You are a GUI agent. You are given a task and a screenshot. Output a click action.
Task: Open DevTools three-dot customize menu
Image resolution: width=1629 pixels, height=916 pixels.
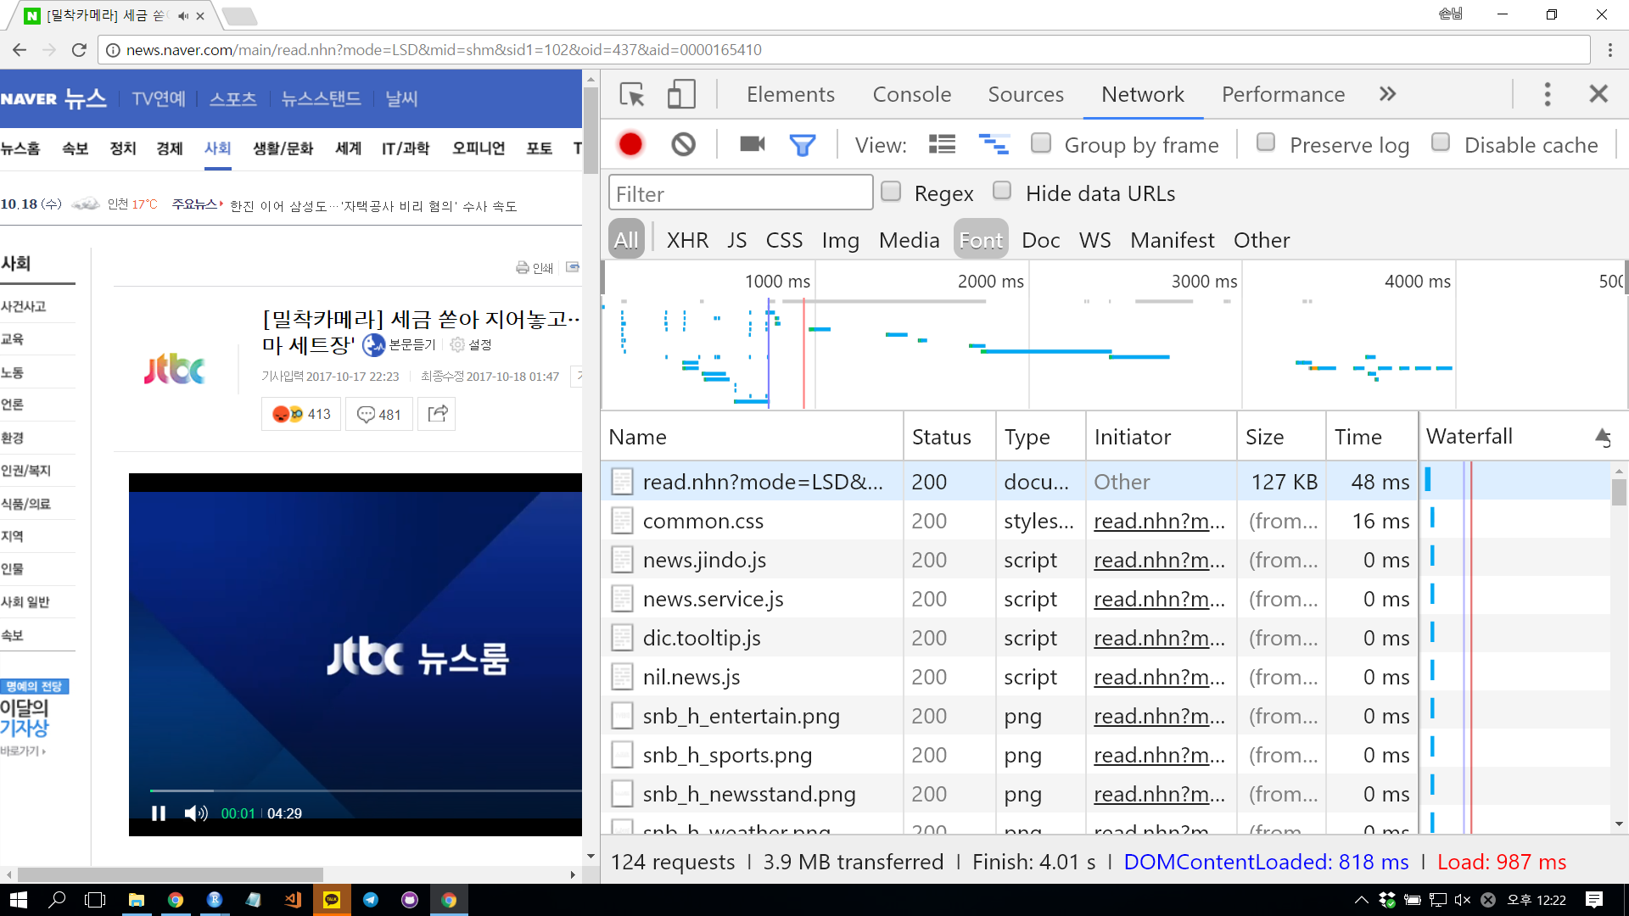pyautogui.click(x=1547, y=94)
